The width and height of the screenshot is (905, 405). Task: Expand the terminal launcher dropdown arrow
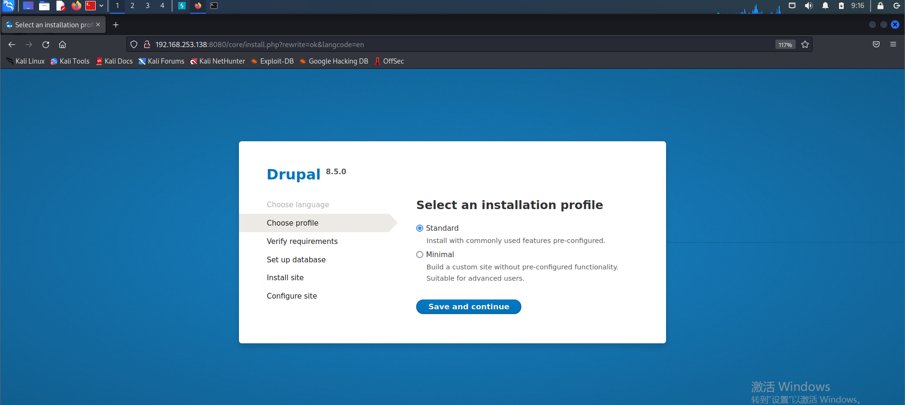coord(101,6)
